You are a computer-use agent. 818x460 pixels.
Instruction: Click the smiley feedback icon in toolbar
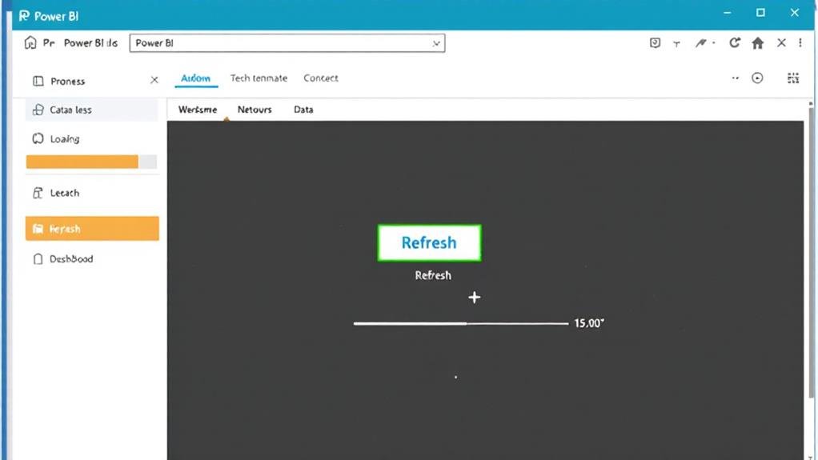[x=655, y=42]
